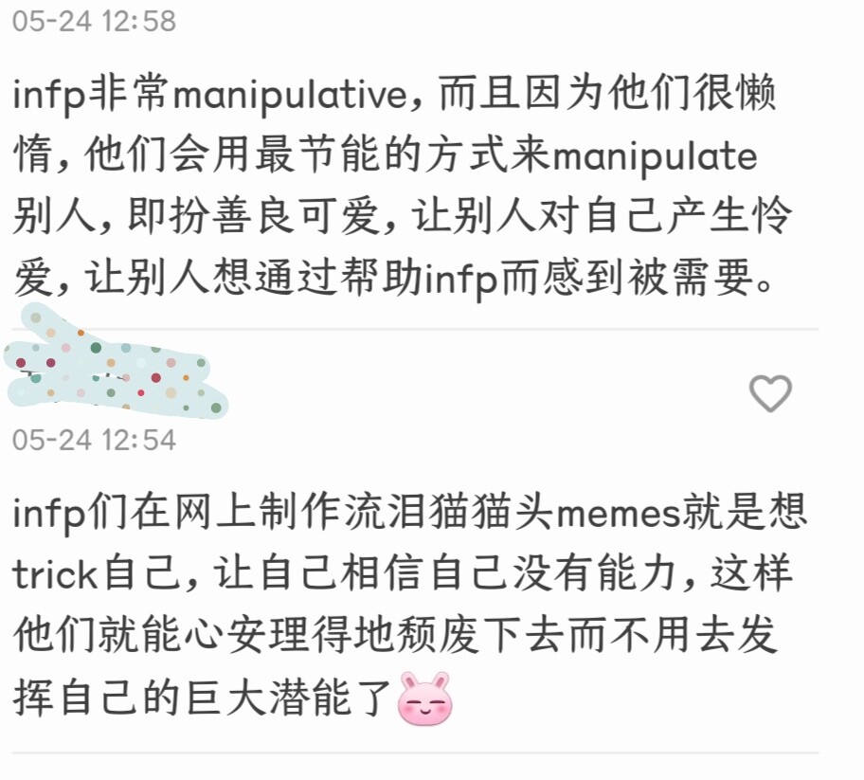Image resolution: width=864 pixels, height=780 pixels.
Task: Tap the divider line below the second comment
Action: [414, 753]
